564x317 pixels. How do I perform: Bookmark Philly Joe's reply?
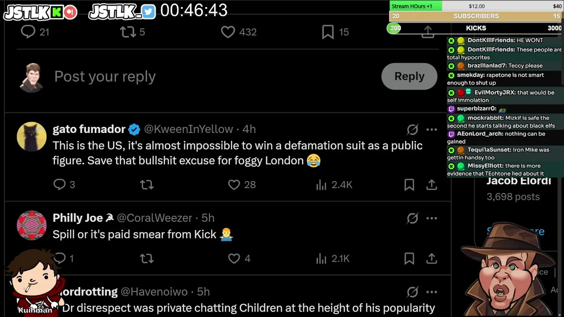tap(409, 258)
